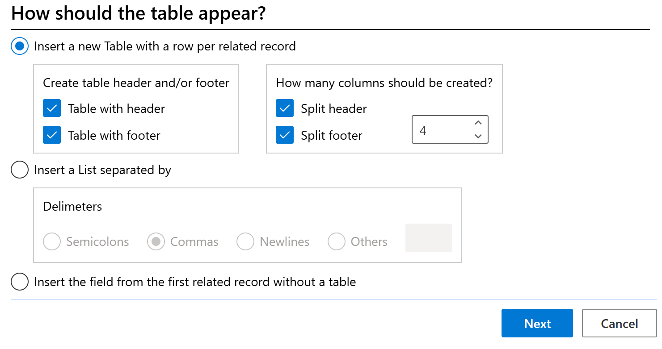Toggle Split footer checkbox
The image size is (662, 349).
(285, 135)
